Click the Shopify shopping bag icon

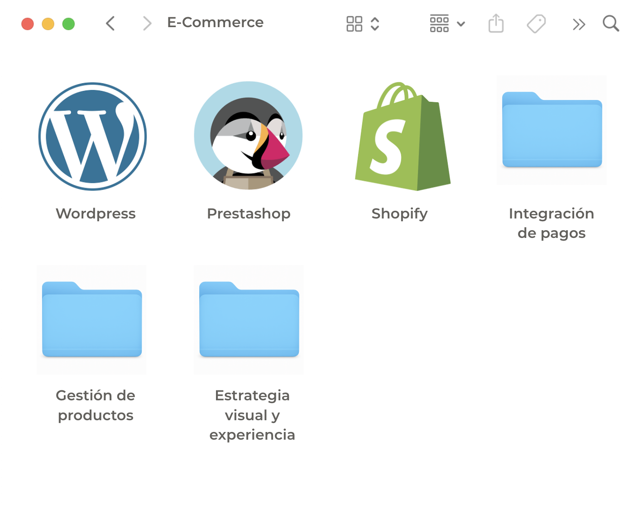(x=403, y=136)
